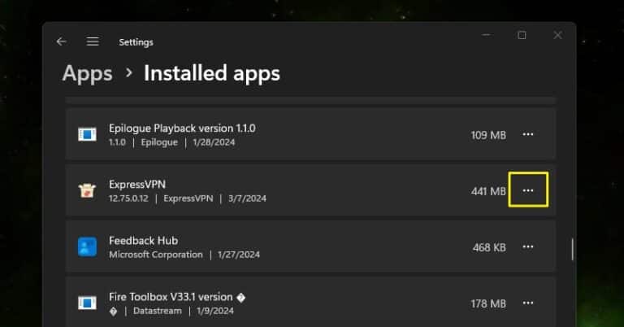Click the Fire Toolbox app icon
This screenshot has height=327, width=624.
[x=87, y=303]
